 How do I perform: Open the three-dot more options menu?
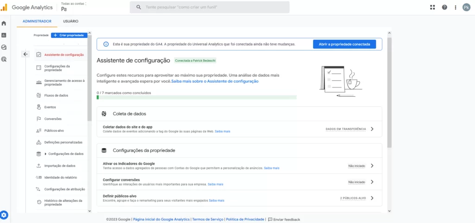456,7
